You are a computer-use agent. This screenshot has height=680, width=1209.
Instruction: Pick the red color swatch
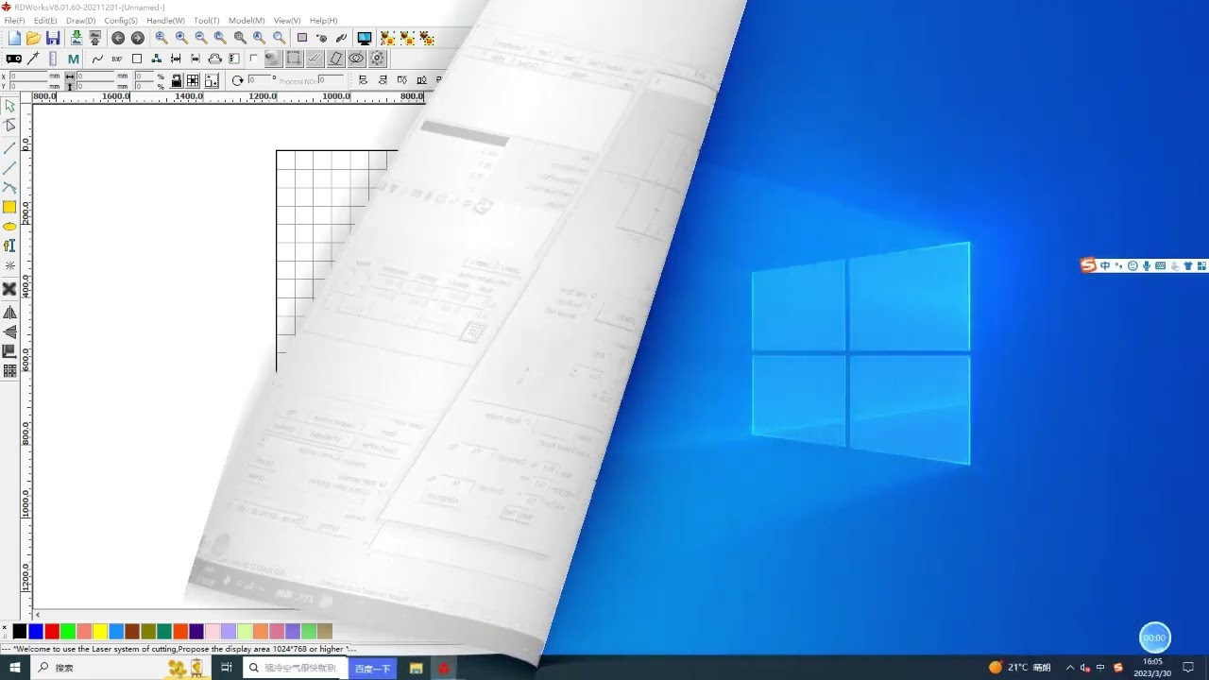pos(52,631)
